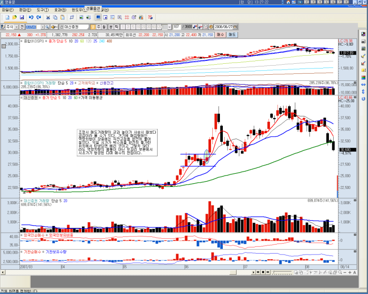Click the magnifying glass zoom icon at chart bottom
Image resolution: width=368 pixels, height=294 pixels.
coord(340,272)
